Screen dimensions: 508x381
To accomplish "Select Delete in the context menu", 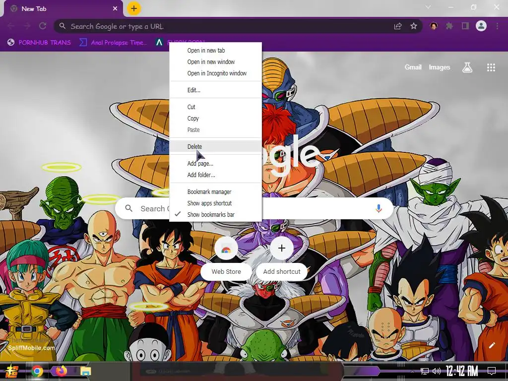I will (215, 146).
